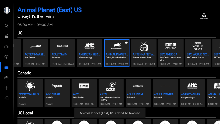Open the movies clapperboard section
Viewport: 220px width, 124px height.
click(x=6, y=36)
